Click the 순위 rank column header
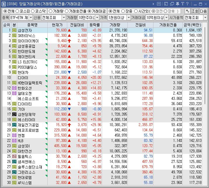The height and width of the screenshot is (188, 209). [x=7, y=25]
